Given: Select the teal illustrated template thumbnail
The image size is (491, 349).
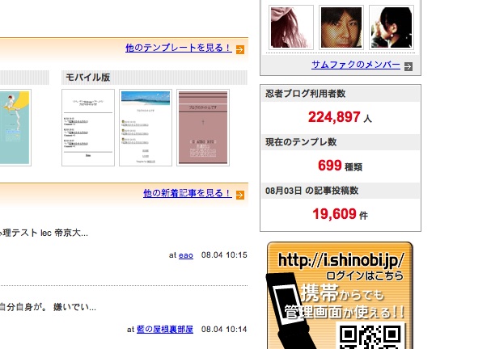Looking at the screenshot, I should 15,128.
